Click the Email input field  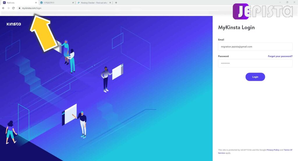pos(255,46)
